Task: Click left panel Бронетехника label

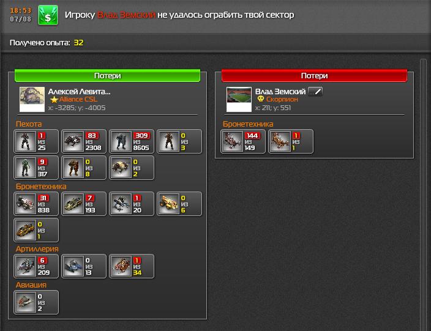Action: (41, 187)
